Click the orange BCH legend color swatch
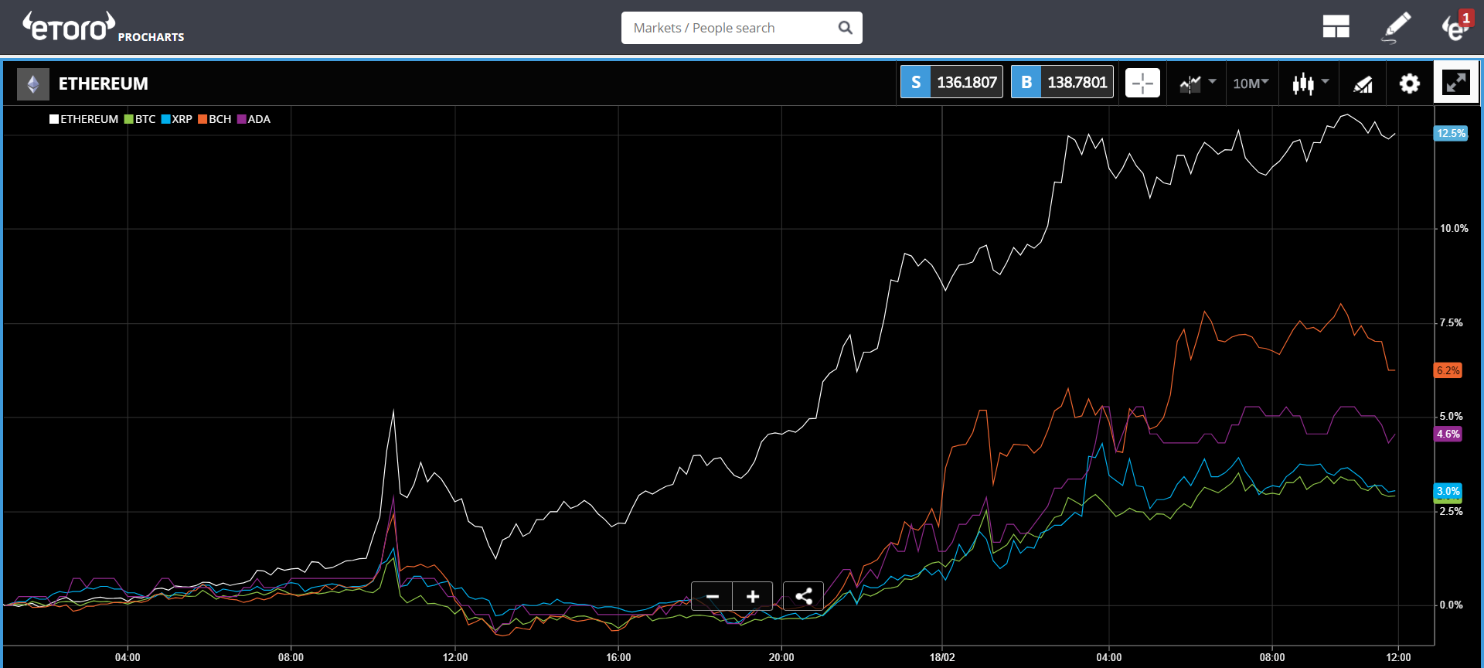The height and width of the screenshot is (668, 1484). tap(203, 119)
